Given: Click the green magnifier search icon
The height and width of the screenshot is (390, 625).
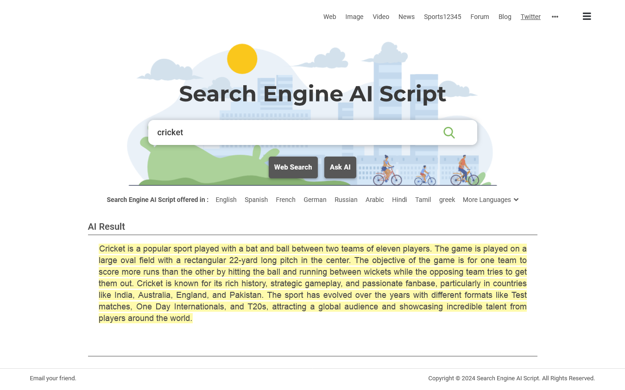Looking at the screenshot, I should 448,132.
